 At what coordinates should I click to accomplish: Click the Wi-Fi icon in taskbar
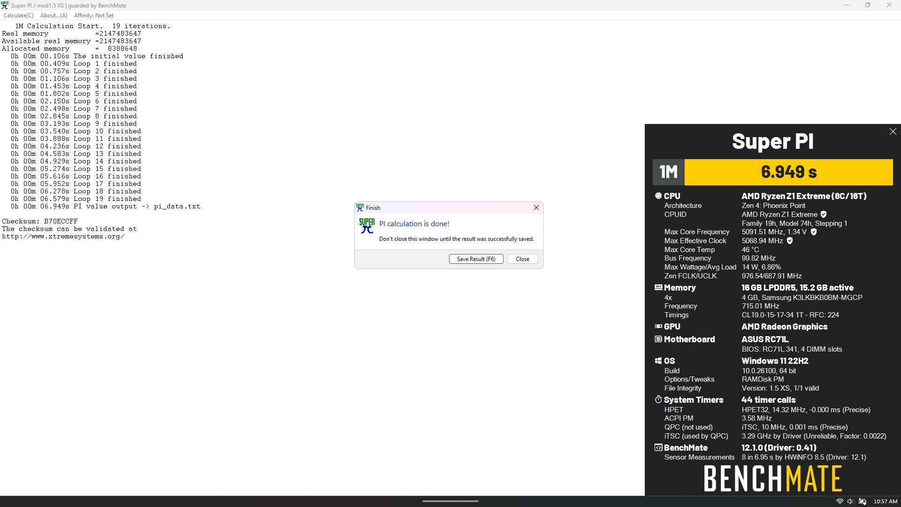coord(840,501)
